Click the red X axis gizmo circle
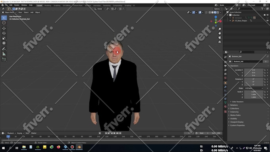The image size is (270, 152). pos(220,21)
